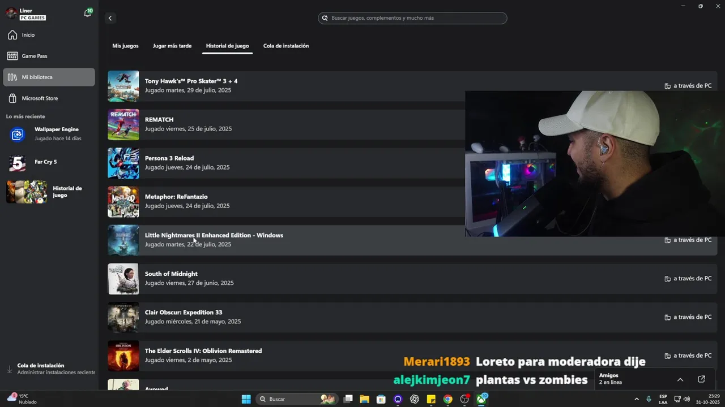Viewport: 725px width, 407px height.
Task: Open Microsoft Store in the sidebar
Action: click(x=49, y=98)
